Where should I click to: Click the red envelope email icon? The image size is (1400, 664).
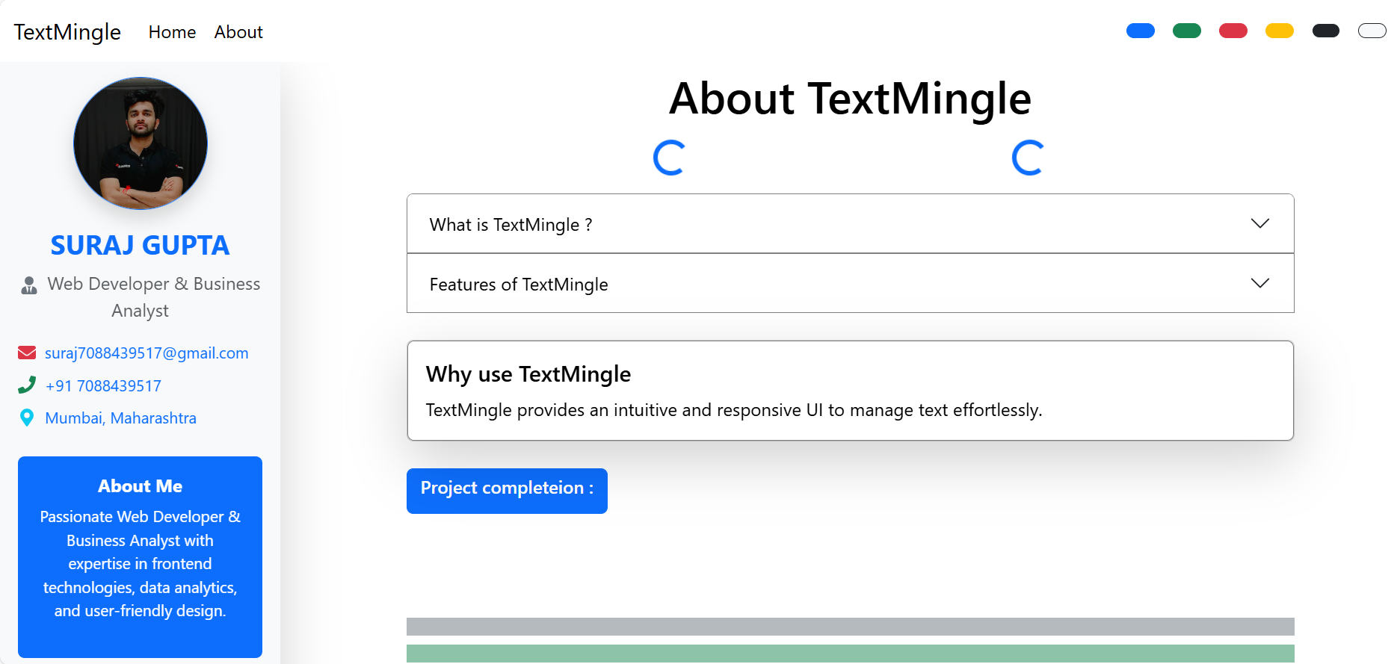pyautogui.click(x=27, y=353)
